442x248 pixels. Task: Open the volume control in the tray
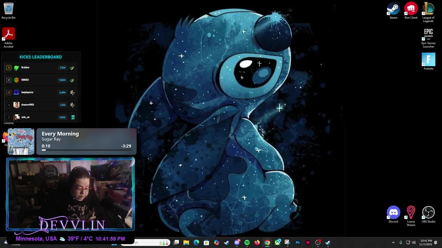pos(414,242)
